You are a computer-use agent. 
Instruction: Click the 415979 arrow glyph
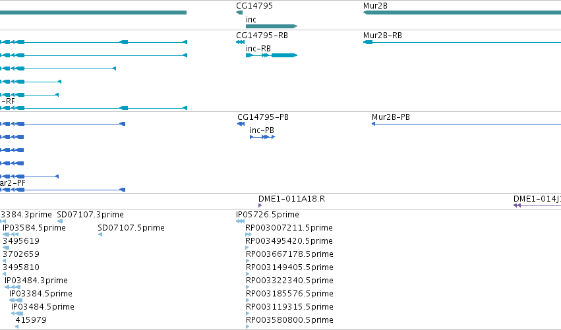click(x=17, y=327)
